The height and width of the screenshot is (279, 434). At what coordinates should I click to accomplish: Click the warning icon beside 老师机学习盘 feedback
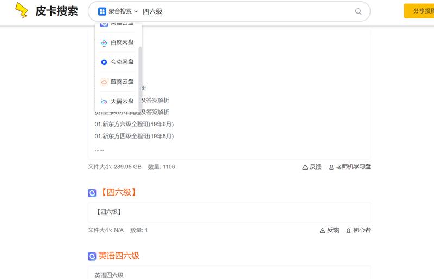(305, 167)
